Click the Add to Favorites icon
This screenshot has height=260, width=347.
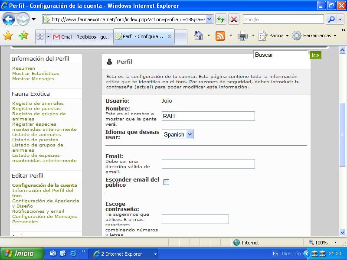pyautogui.click(x=23, y=36)
